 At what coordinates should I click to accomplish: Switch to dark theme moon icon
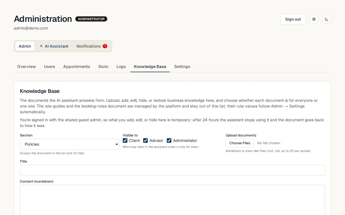click(327, 19)
